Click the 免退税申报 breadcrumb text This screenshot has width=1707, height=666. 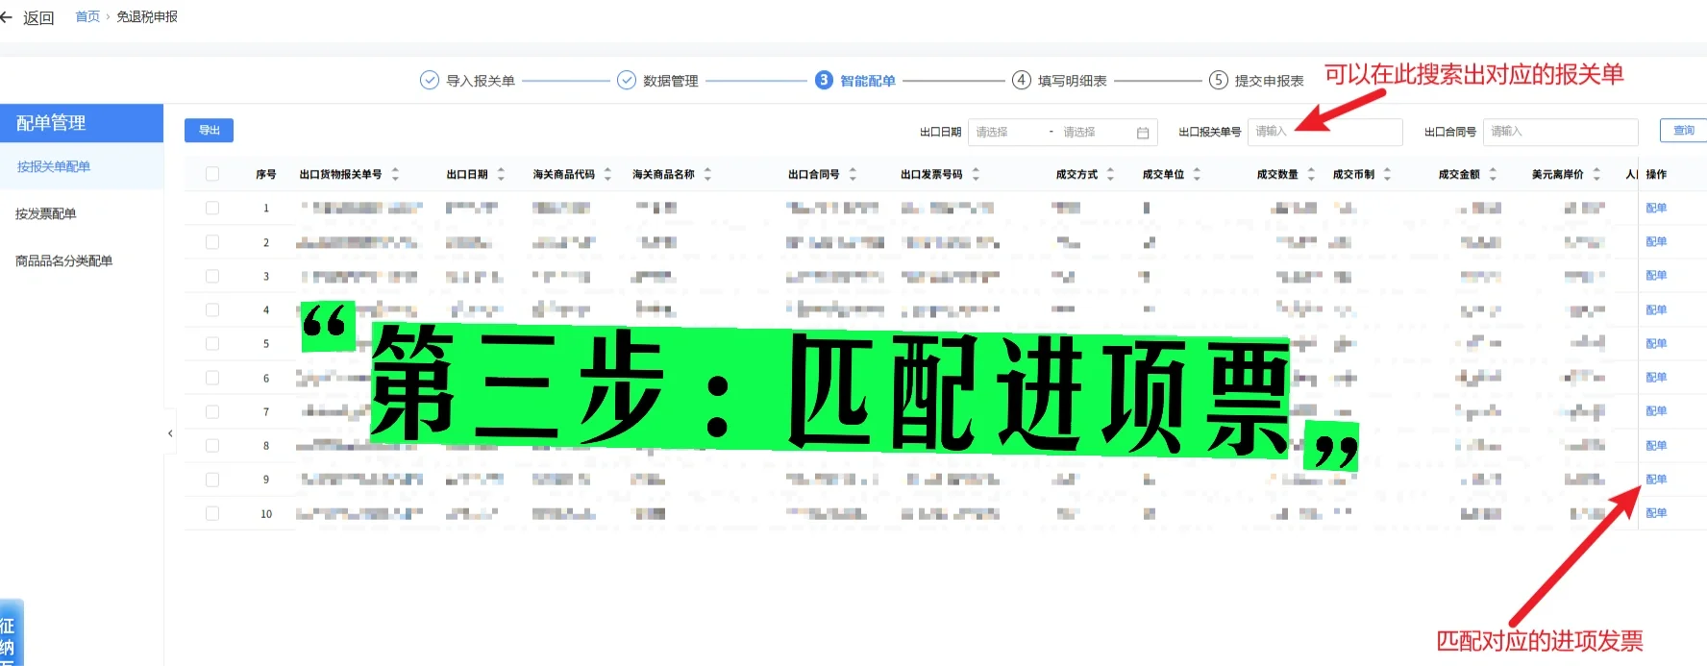click(147, 16)
